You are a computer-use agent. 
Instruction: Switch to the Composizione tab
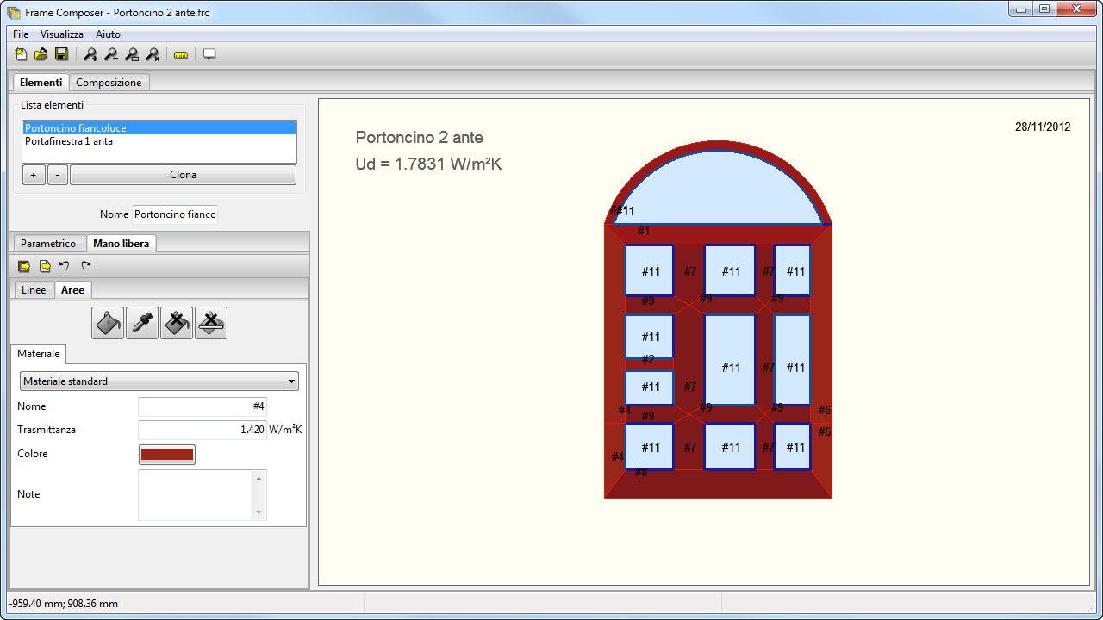(109, 83)
